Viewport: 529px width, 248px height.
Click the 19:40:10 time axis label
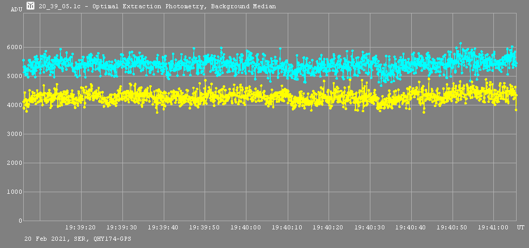tap(287, 227)
